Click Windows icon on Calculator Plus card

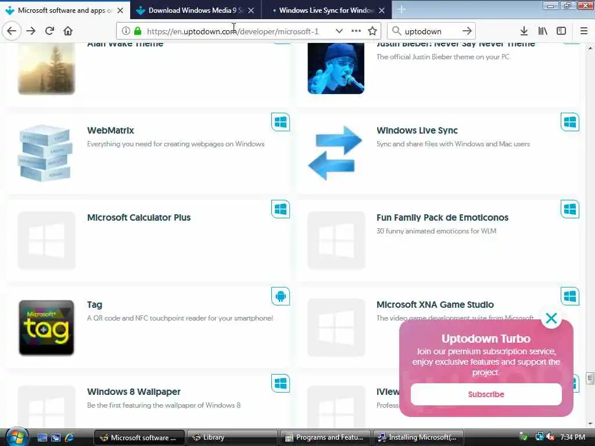[x=281, y=209]
